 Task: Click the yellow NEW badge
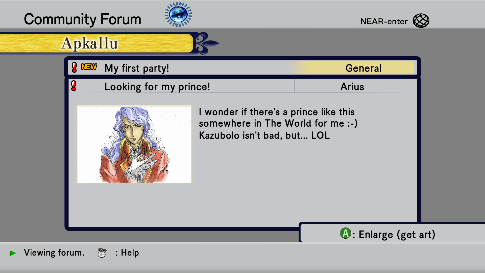(x=89, y=67)
